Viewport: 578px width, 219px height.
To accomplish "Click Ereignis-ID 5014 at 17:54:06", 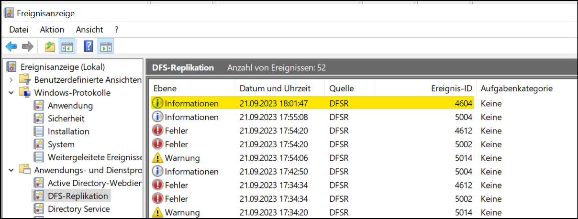I will [463, 158].
